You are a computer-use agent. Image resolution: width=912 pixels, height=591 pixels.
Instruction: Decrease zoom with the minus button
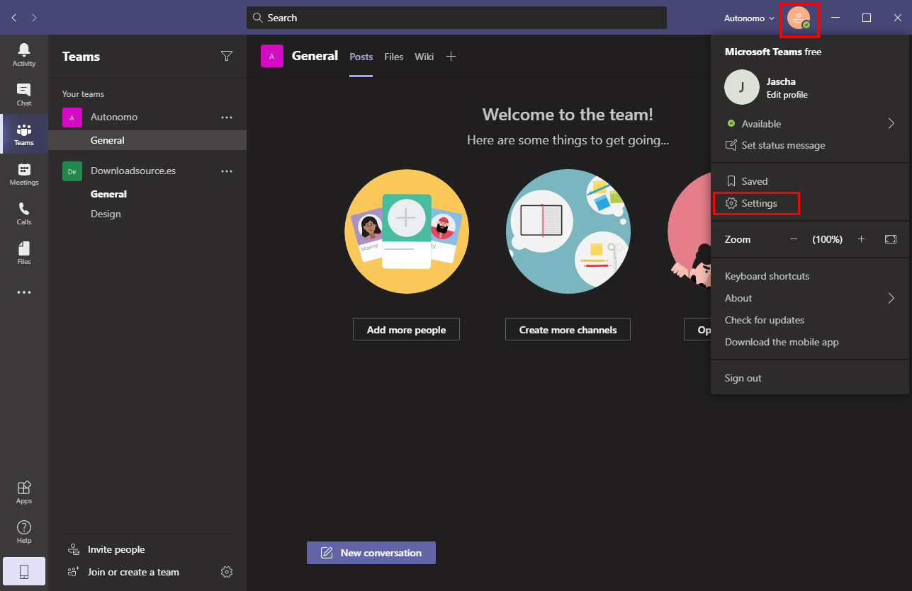(x=794, y=239)
